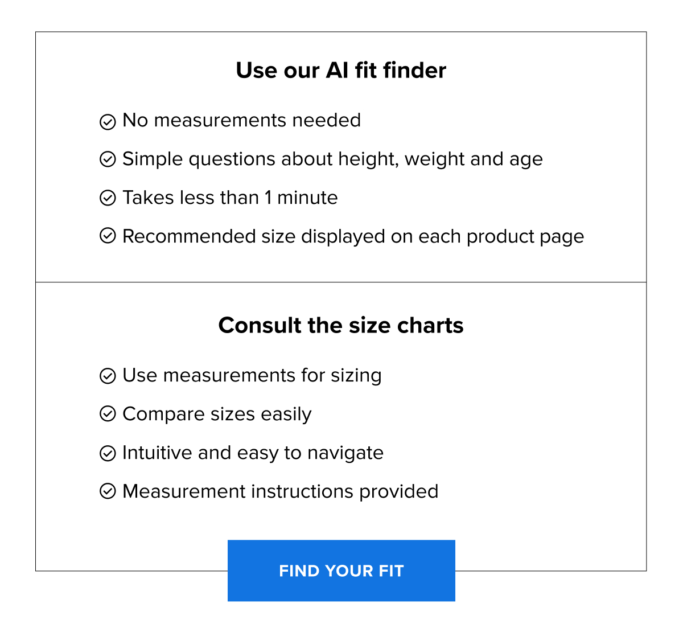Click the Takes less than 1 minute text

click(229, 198)
